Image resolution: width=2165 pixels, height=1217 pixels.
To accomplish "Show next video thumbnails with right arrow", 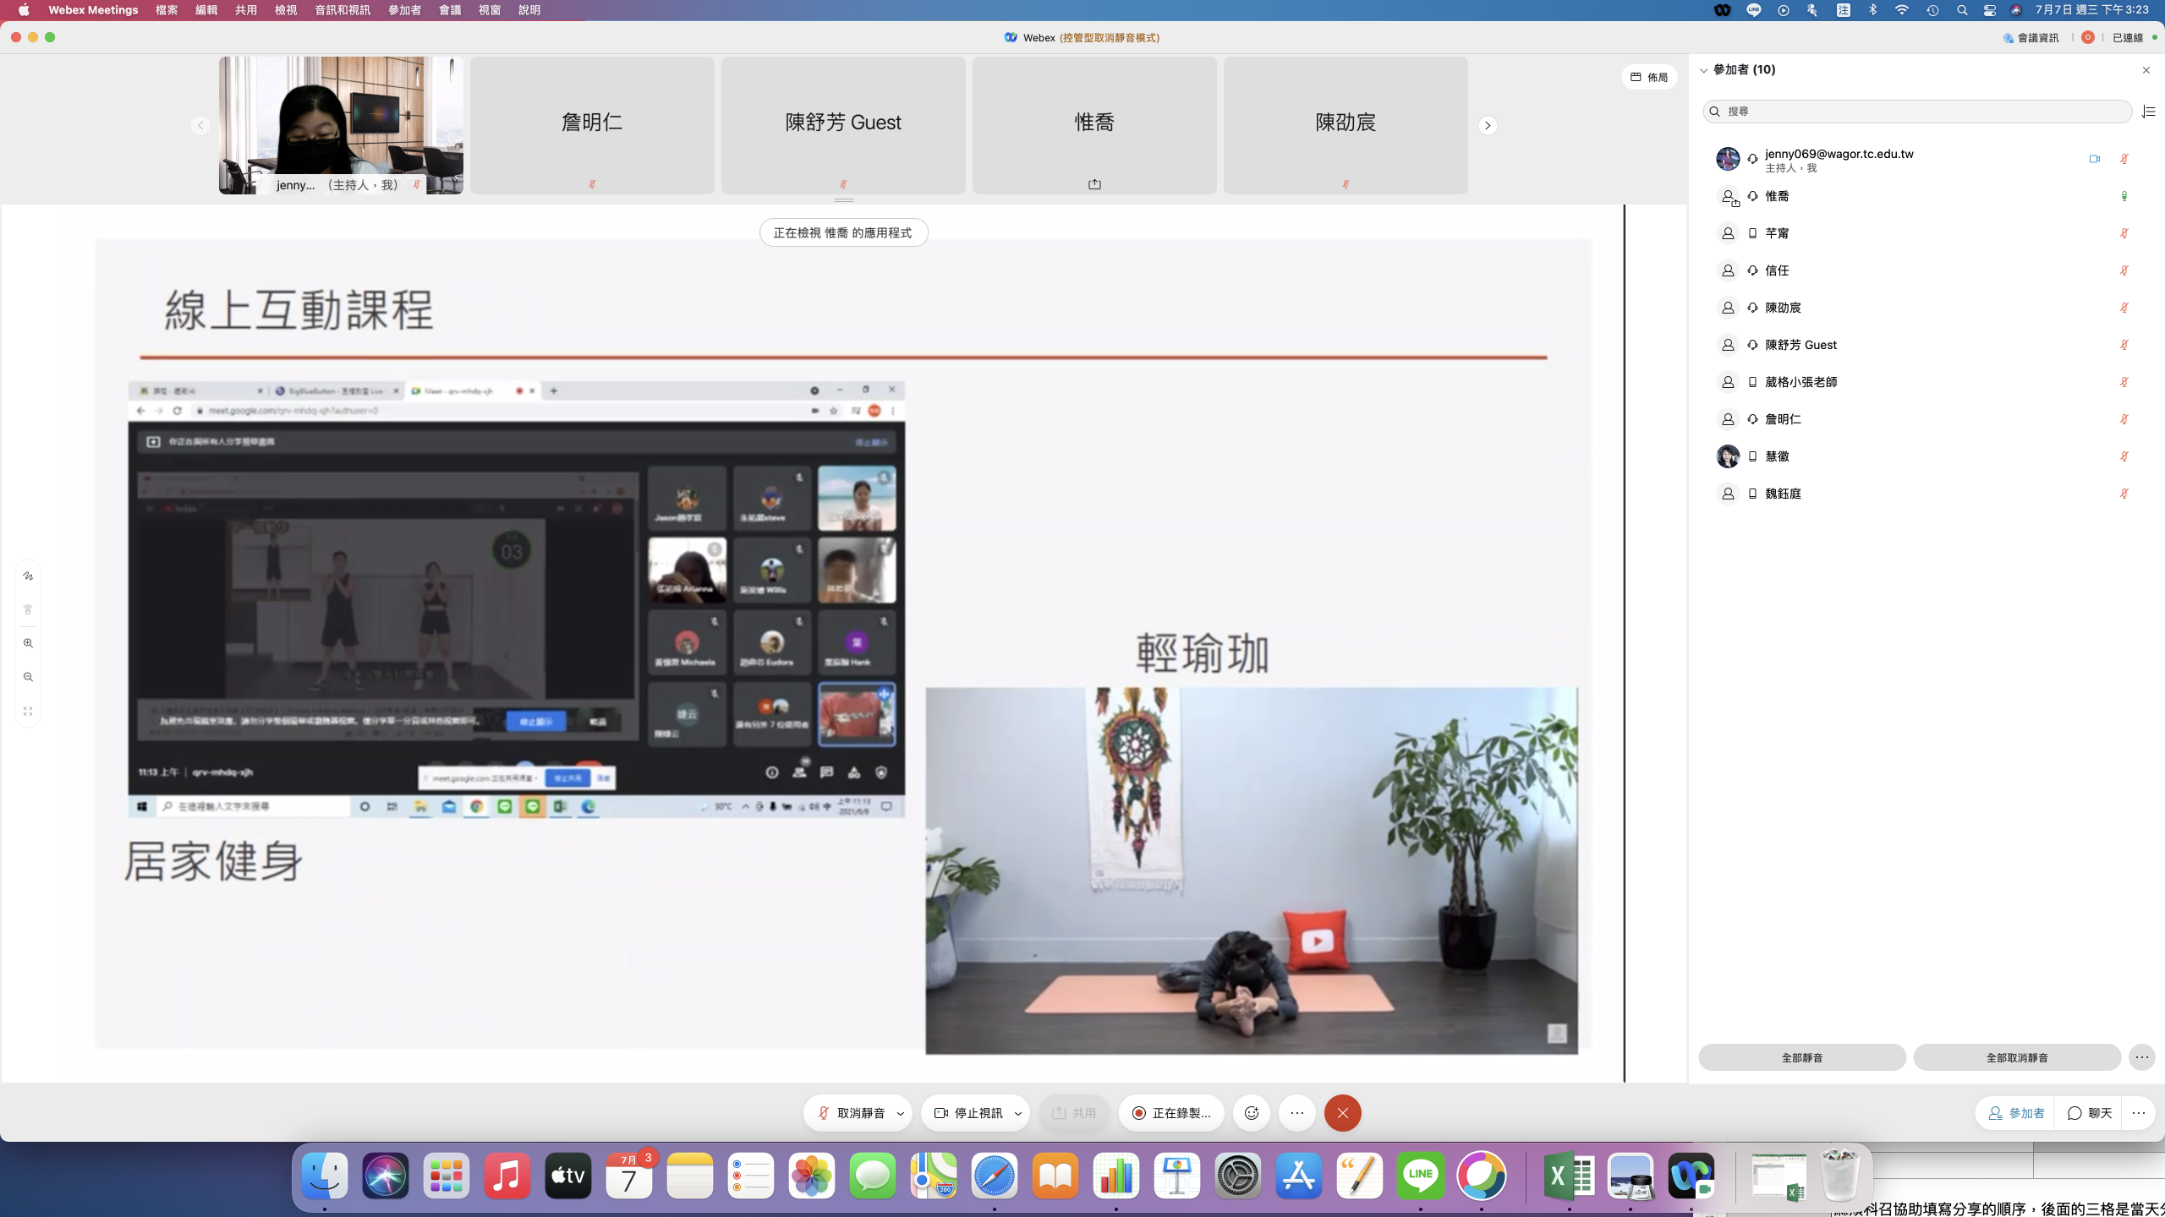I will [x=1488, y=126].
